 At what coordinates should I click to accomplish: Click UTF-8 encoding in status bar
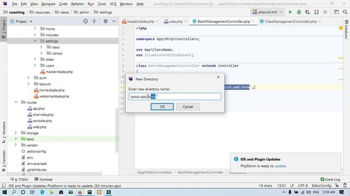[302, 186]
